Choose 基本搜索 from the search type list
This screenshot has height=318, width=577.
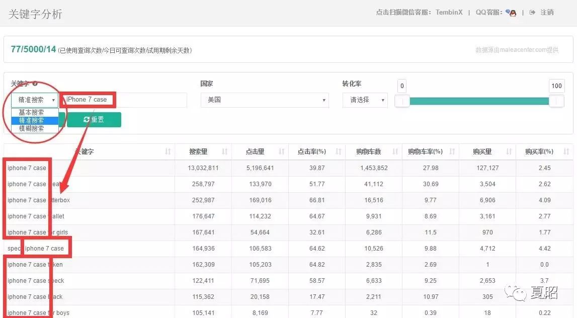tap(35, 112)
